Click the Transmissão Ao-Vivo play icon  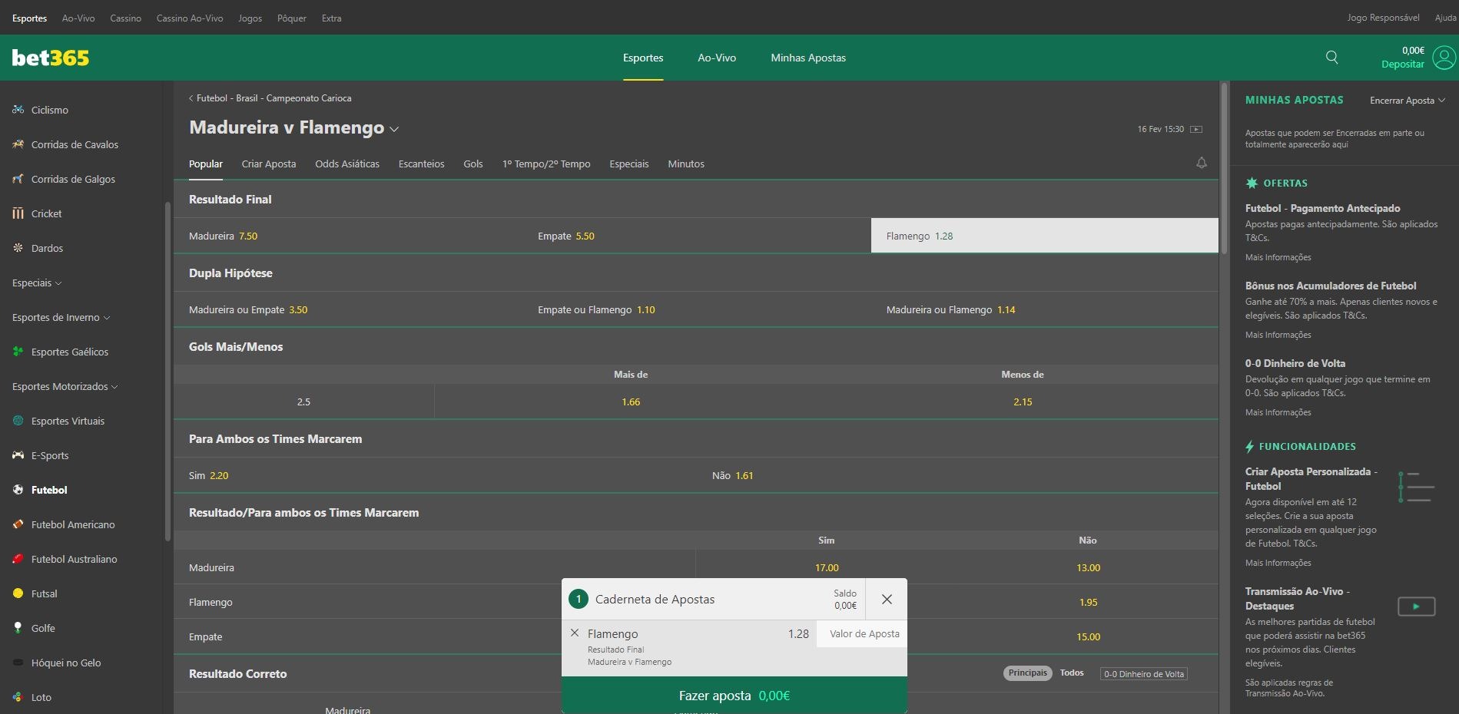[1416, 607]
